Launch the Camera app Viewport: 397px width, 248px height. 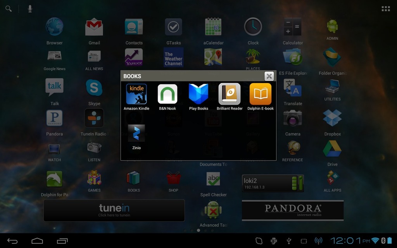[293, 118]
